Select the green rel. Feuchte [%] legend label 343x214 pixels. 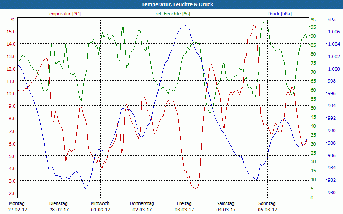click(x=172, y=14)
